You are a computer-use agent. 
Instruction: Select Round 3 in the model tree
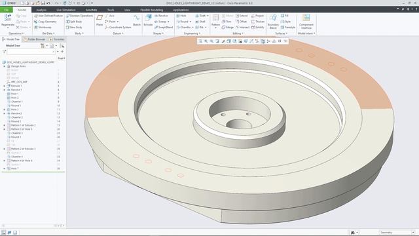[14, 137]
